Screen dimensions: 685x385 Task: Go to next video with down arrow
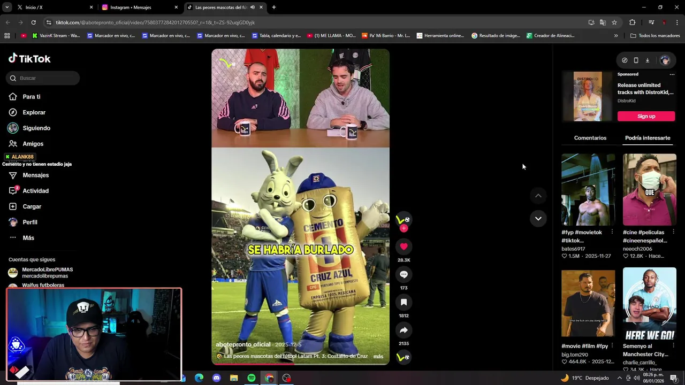pos(538,218)
